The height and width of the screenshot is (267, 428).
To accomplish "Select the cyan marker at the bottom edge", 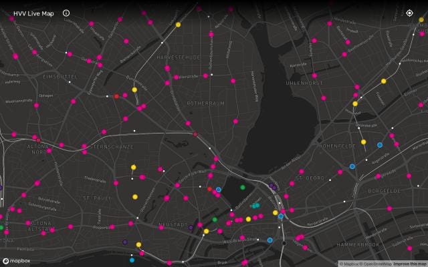I will (x=132, y=260).
